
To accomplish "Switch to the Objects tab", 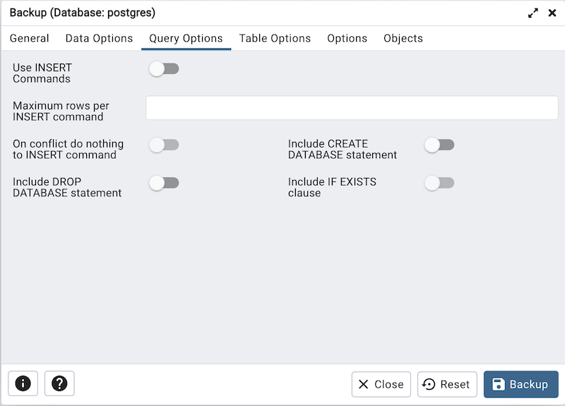I will [403, 39].
